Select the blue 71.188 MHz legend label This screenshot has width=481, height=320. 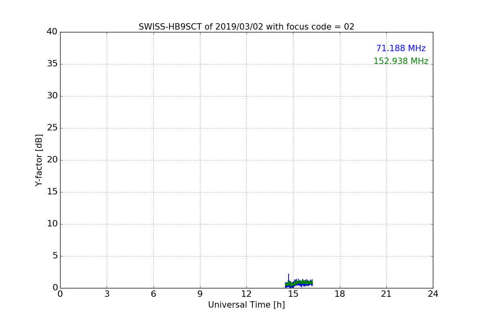click(x=401, y=48)
